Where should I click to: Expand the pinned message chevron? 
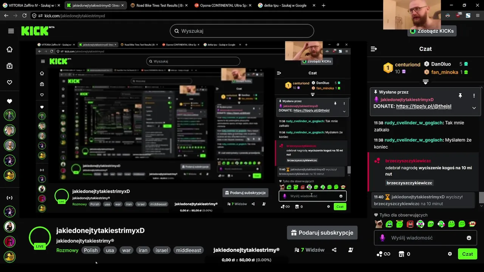(x=474, y=108)
